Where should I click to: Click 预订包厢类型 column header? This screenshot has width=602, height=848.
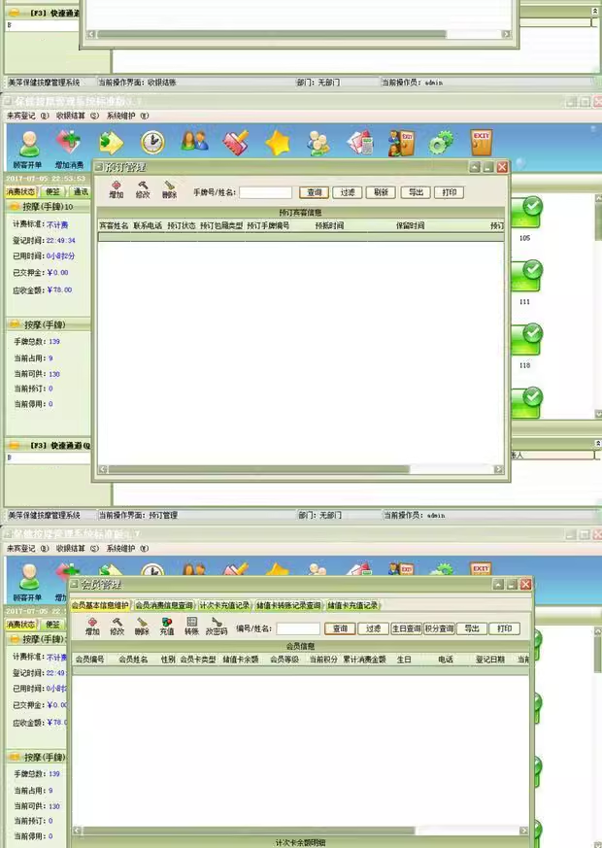[221, 225]
